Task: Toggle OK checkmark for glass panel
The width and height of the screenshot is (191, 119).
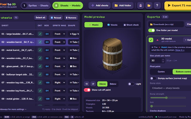Action: (40, 66)
